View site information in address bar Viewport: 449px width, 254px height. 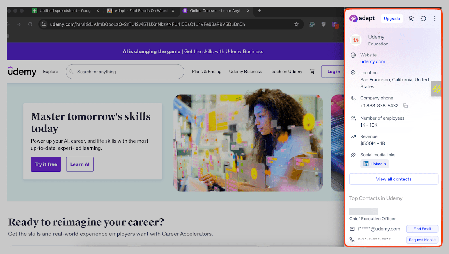point(44,24)
